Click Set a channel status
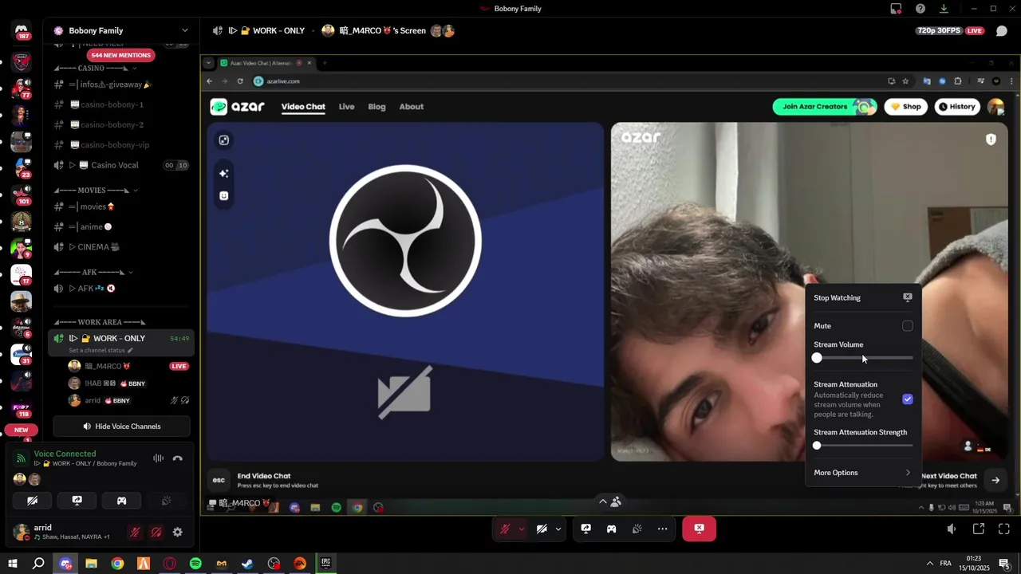1021x574 pixels. [101, 351]
